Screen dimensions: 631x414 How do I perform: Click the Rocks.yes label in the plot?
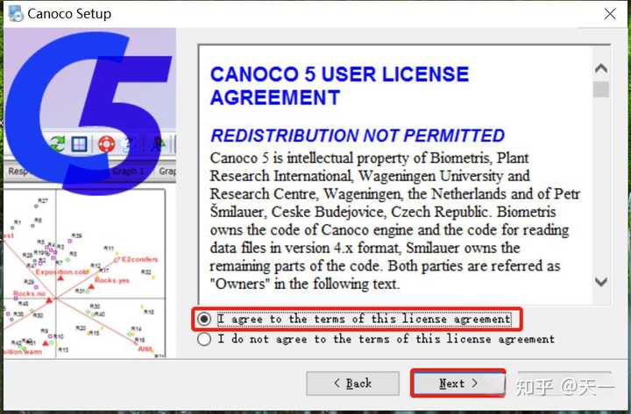tap(112, 280)
